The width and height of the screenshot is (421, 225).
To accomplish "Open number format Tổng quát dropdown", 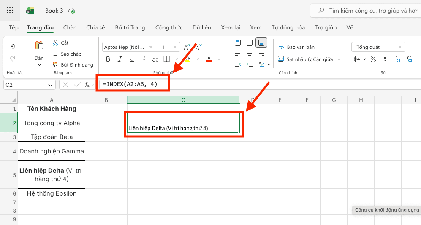I will click(x=378, y=47).
